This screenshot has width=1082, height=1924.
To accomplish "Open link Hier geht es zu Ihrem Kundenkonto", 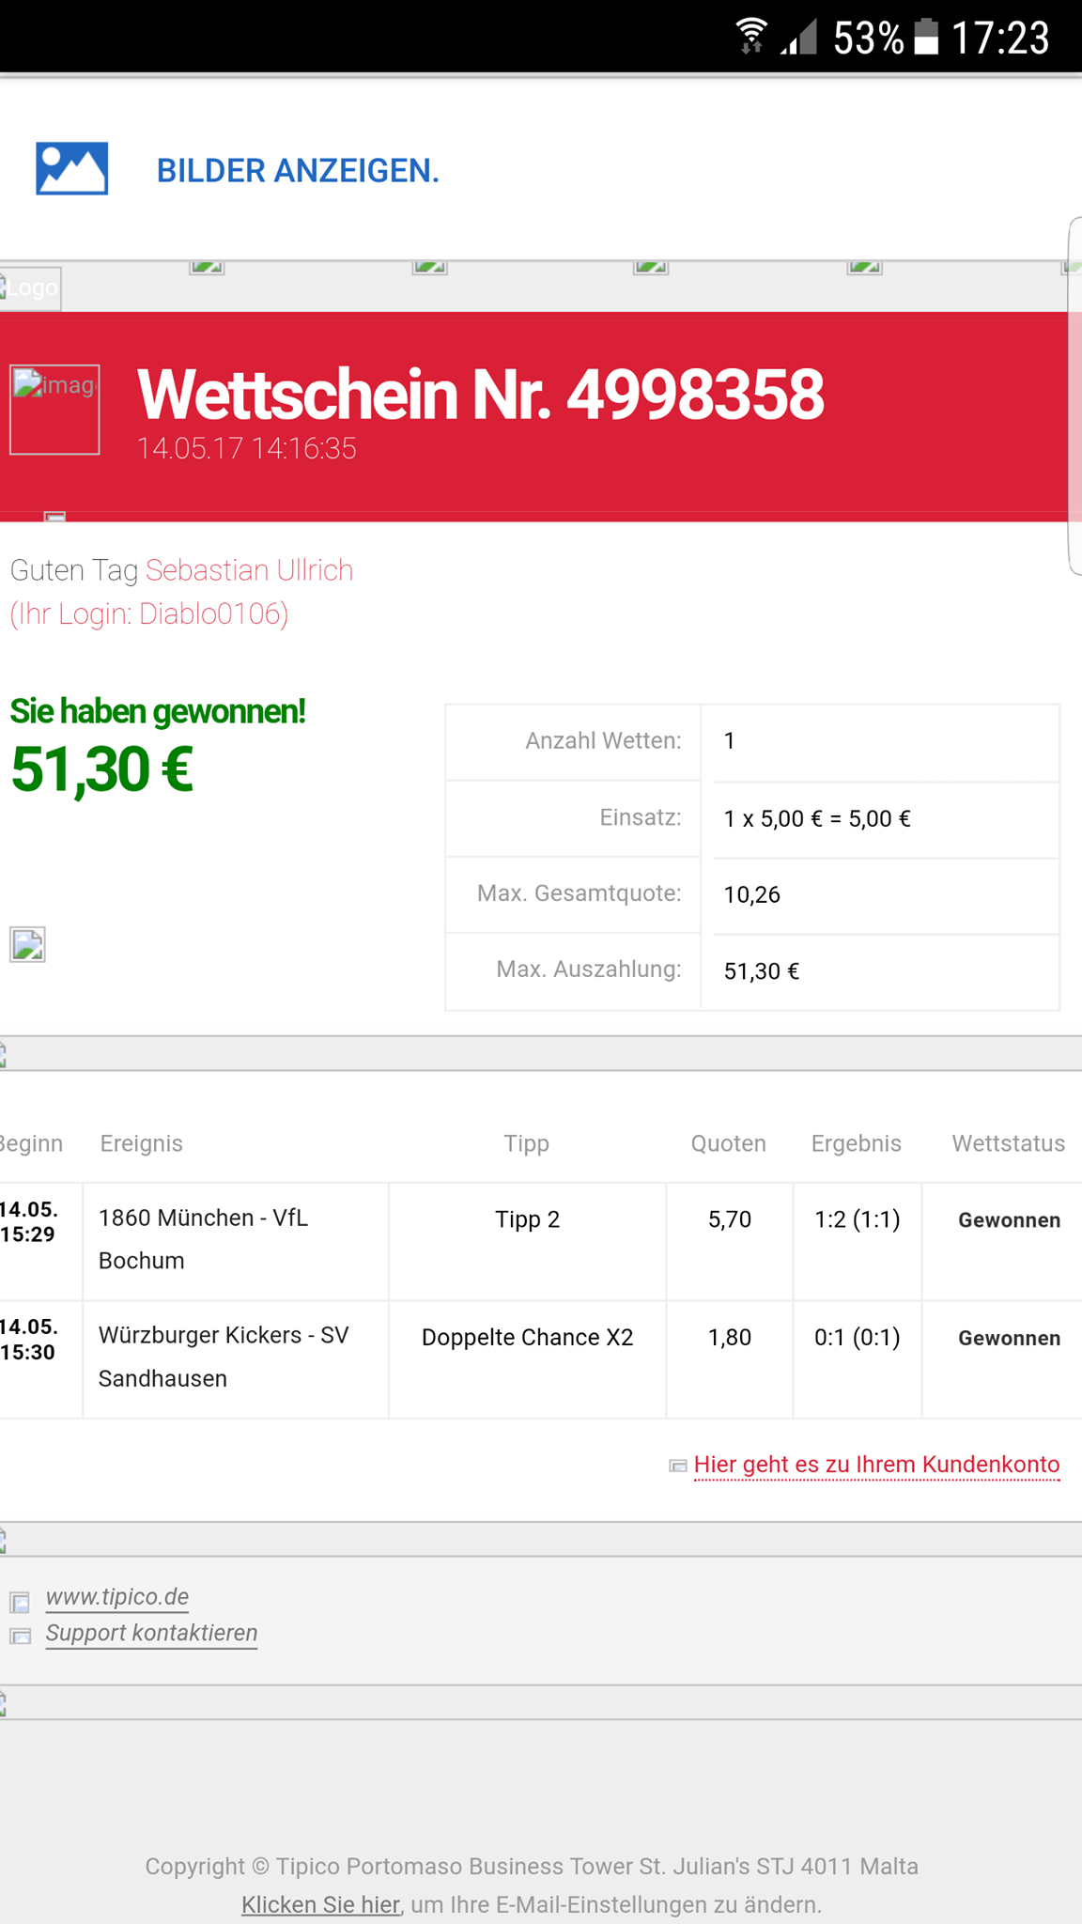I will pos(876,1465).
